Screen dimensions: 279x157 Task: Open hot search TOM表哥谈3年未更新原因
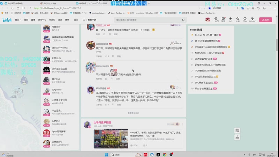point(208,71)
